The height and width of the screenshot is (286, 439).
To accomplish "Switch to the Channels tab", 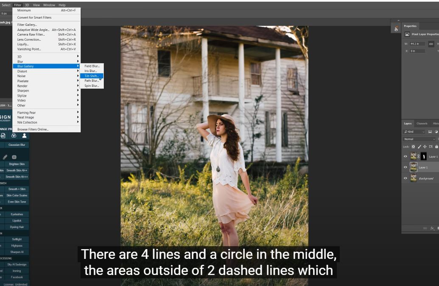I will point(422,124).
